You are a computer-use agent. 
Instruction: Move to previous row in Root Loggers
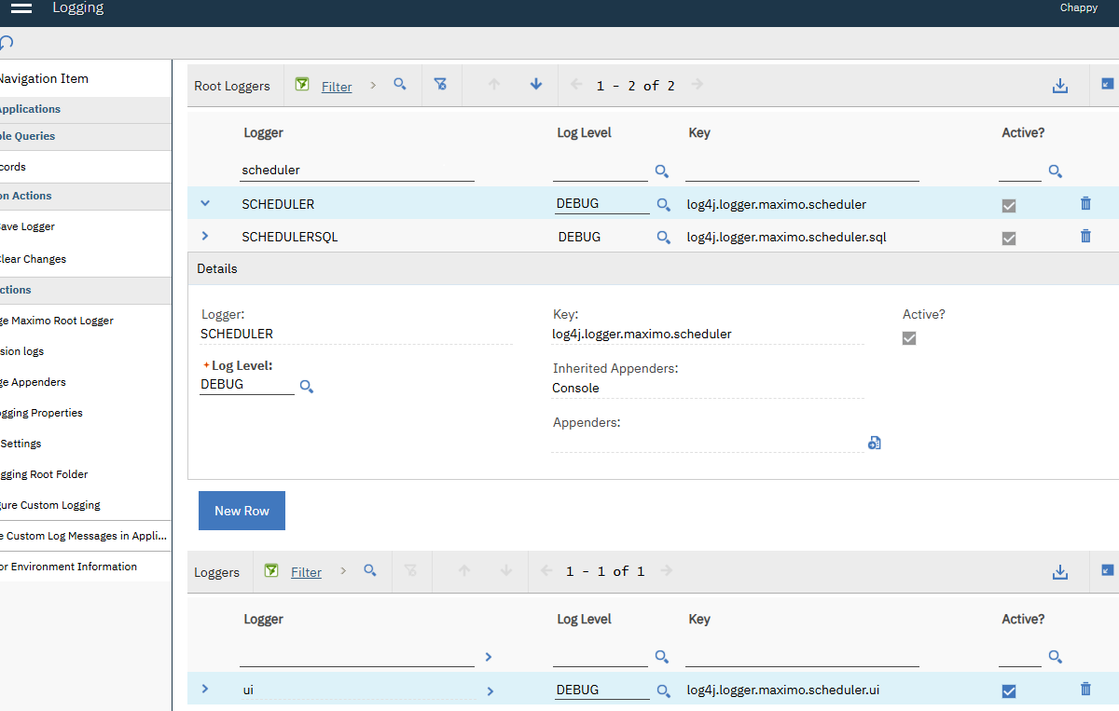pyautogui.click(x=494, y=84)
